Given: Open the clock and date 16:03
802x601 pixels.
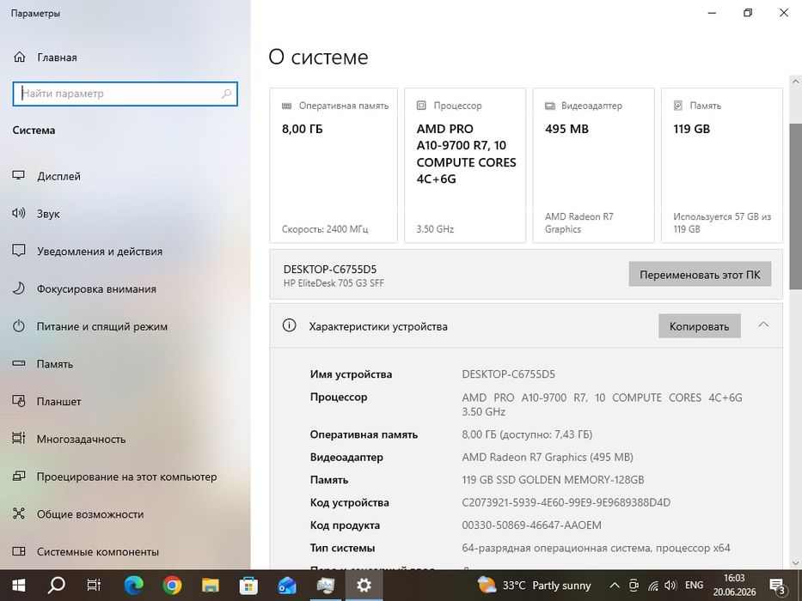Looking at the screenshot, I should point(734,586).
